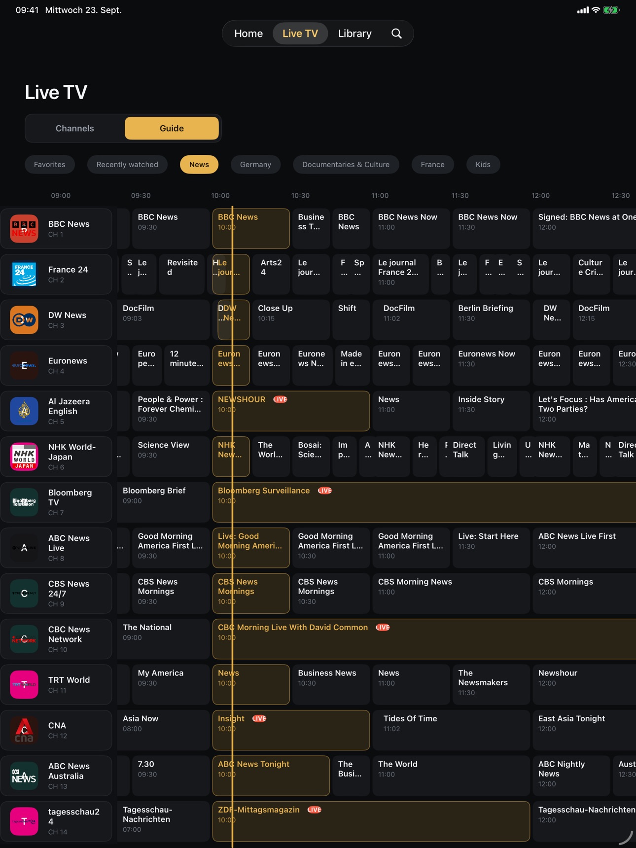Select The Newsmakers on TRT World
Screen dimensions: 636x848
tap(491, 685)
